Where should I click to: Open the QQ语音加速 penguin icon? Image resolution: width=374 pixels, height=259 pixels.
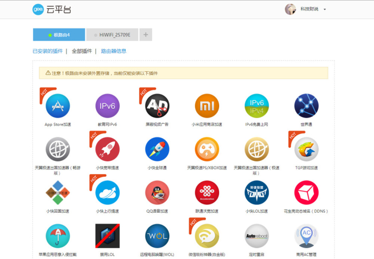click(x=157, y=192)
